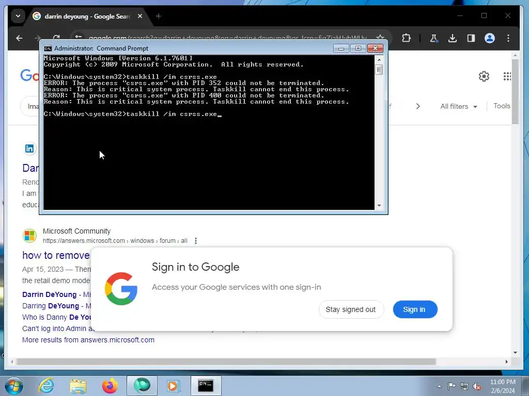529x396 pixels.
Task: Open muted volume tray icon
Action: pos(477,386)
